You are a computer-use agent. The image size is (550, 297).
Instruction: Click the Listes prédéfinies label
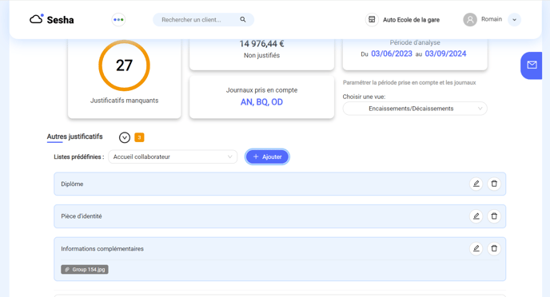click(79, 157)
